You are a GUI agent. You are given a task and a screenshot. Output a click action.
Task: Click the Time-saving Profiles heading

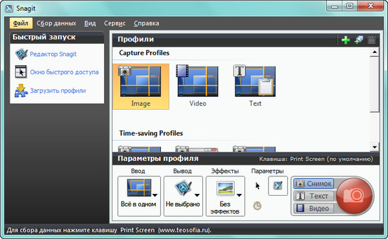[151, 133]
